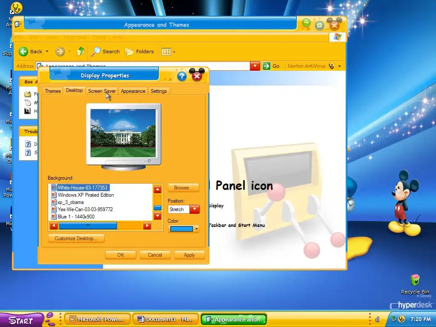Expand the Views button dropdown arrow

(174, 52)
